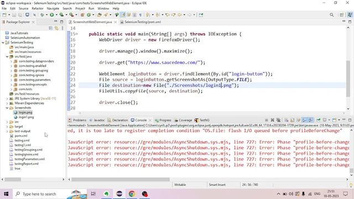
Task: Open Package Explorer view menu
Action: (63, 28)
